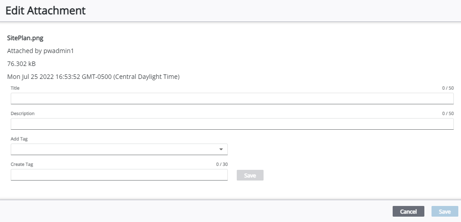Screen dimensions: 461x222
Task: Click the Edit Attachment heading
Action: [46, 11]
